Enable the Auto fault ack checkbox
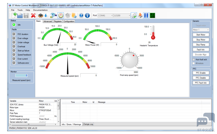This screenshot has height=134, width=217. pos(194,59)
